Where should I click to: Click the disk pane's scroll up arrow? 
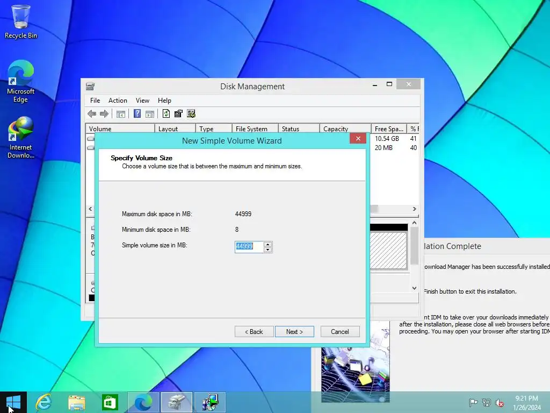click(414, 223)
